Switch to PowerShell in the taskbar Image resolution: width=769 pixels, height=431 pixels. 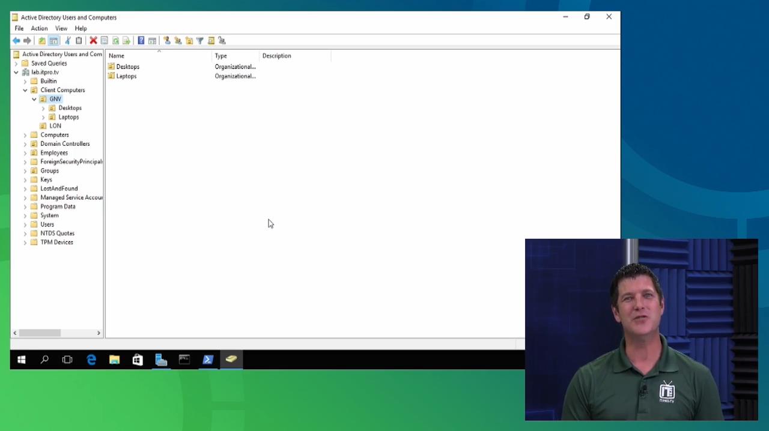click(208, 360)
